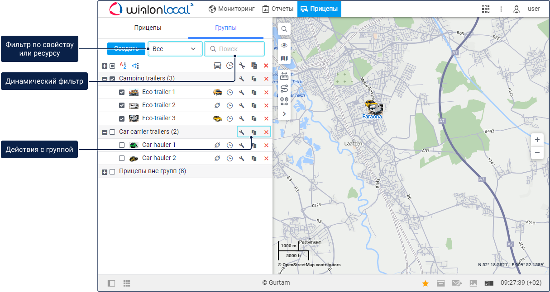
Task: Open Camping trailers group properties
Action: coord(242,79)
